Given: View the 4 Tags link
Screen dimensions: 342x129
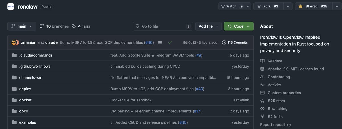Looking at the screenshot, I should pos(81,26).
